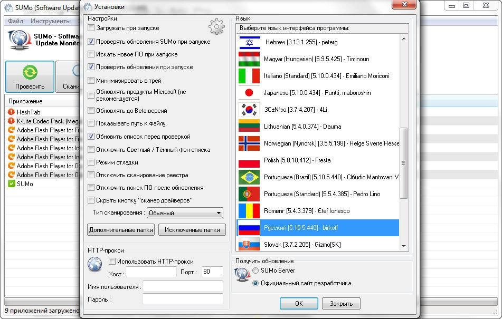
Task: Click the Дополнительные папки button
Action: tap(121, 230)
